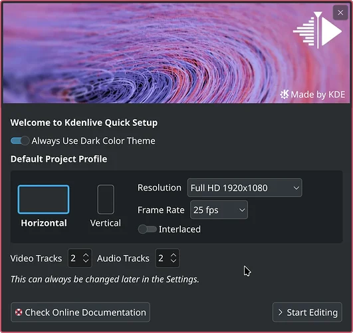Close the Quick Setup dialog

tap(340, 13)
